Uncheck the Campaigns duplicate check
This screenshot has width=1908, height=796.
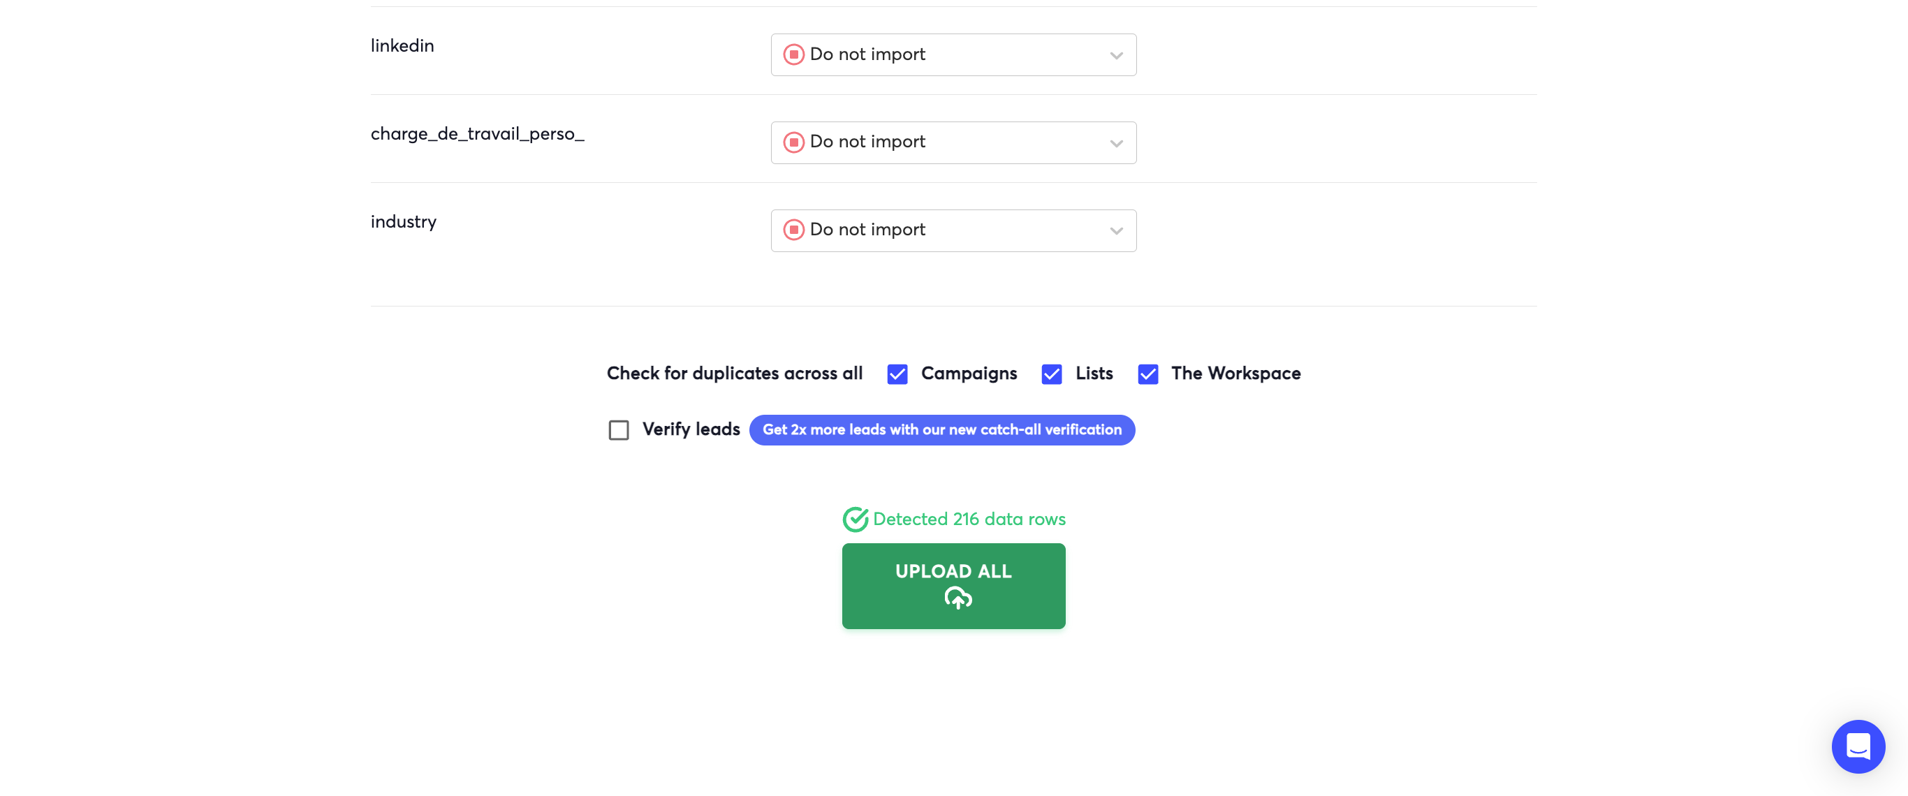[897, 374]
